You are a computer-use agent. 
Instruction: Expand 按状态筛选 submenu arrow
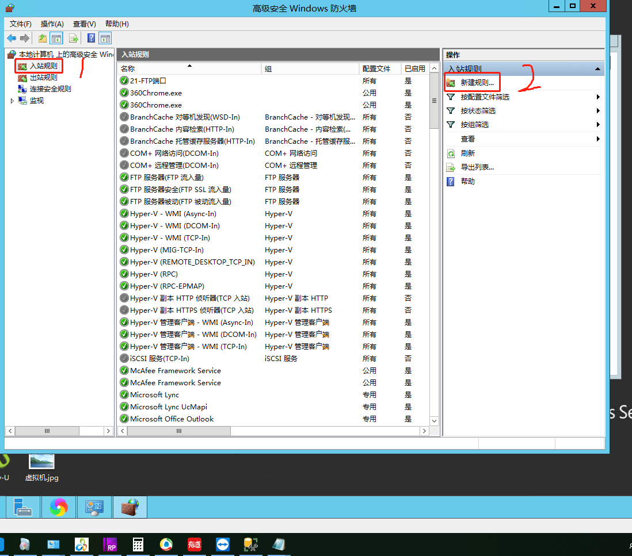pos(598,111)
